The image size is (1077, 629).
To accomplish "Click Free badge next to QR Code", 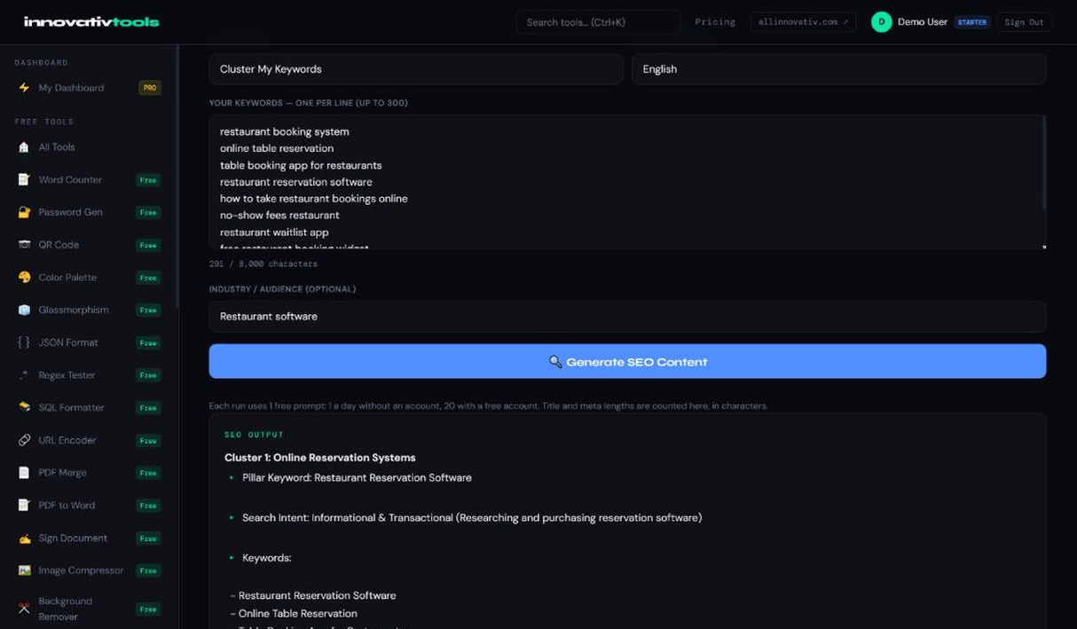I will click(x=148, y=245).
